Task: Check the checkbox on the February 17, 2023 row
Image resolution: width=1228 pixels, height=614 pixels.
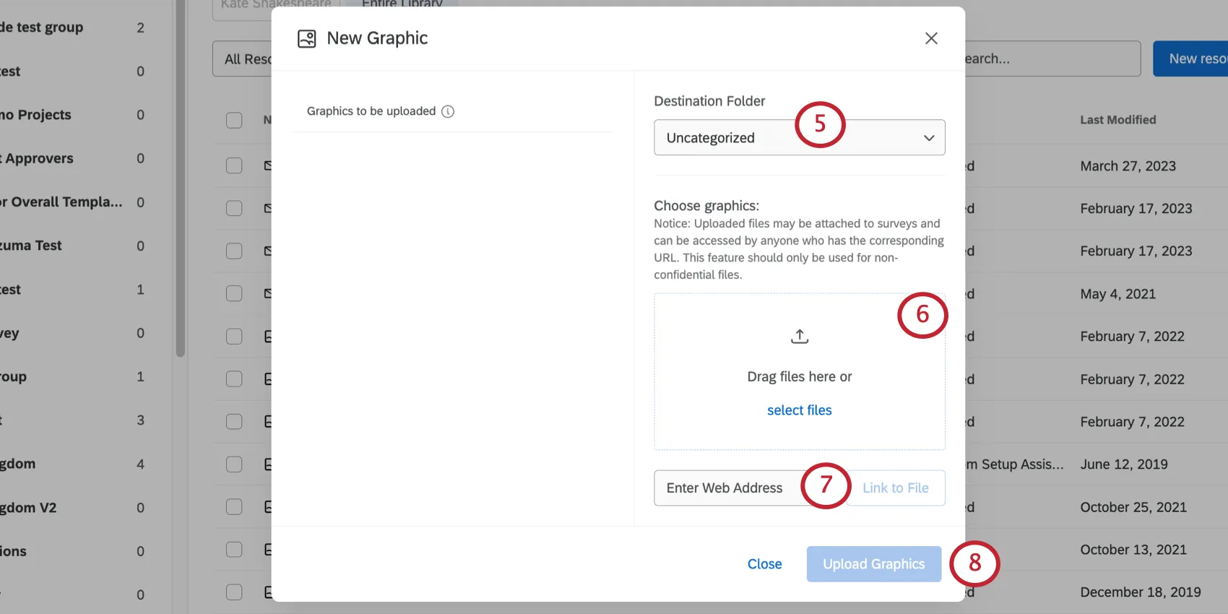Action: coord(233,208)
